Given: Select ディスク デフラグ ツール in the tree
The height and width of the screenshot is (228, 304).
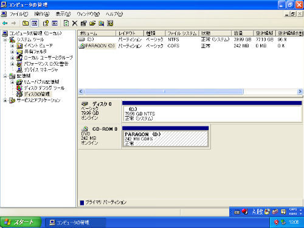Looking at the screenshot, I should pos(44,88).
